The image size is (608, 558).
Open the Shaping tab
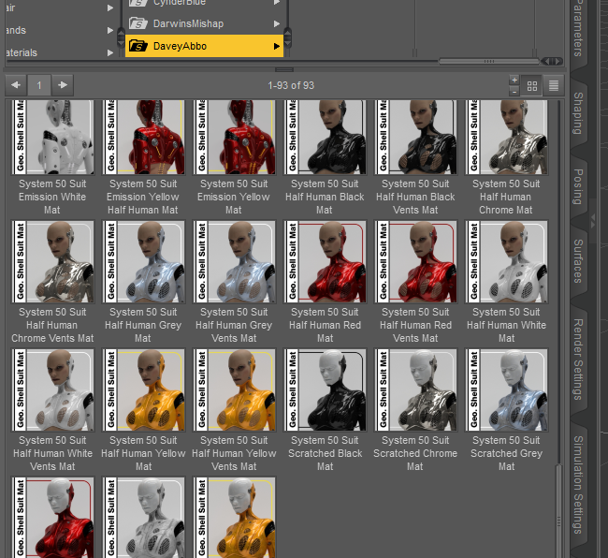(578, 113)
